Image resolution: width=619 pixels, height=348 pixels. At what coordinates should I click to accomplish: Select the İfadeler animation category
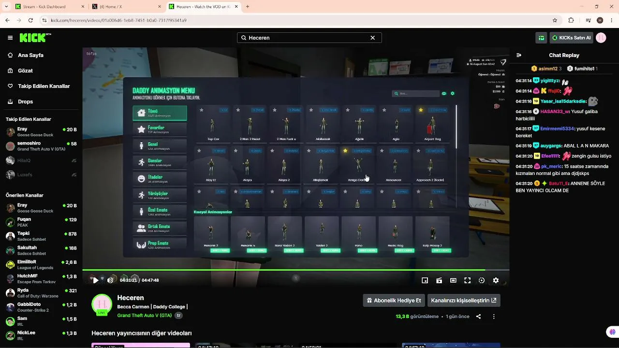[x=160, y=178]
